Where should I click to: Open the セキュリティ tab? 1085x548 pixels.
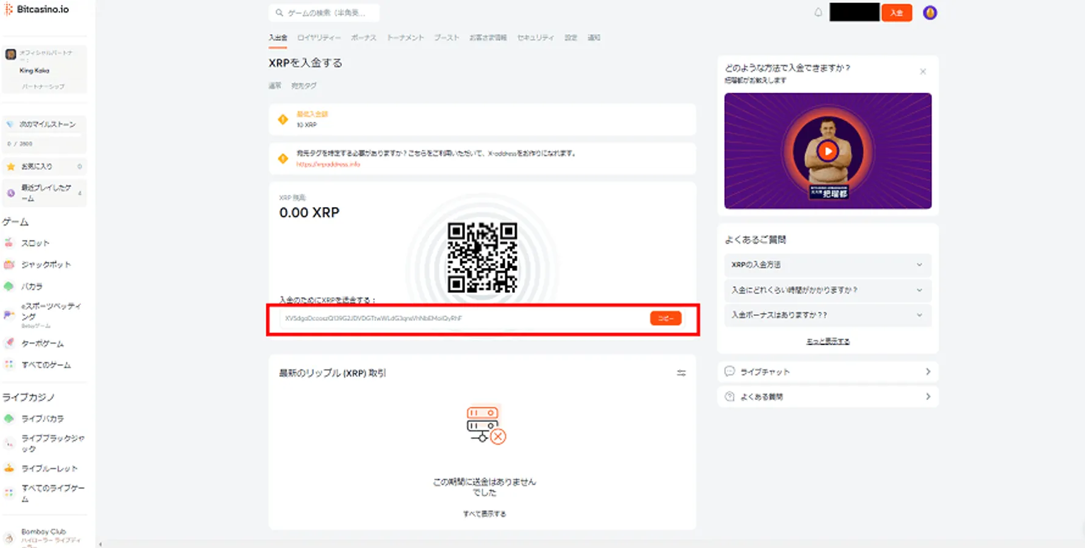pos(536,38)
